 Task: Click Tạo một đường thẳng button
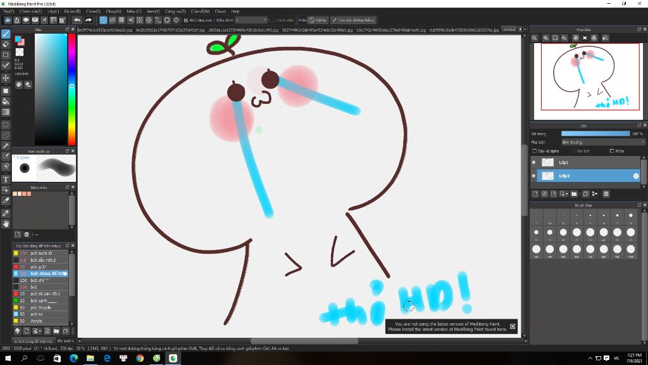[x=353, y=20]
